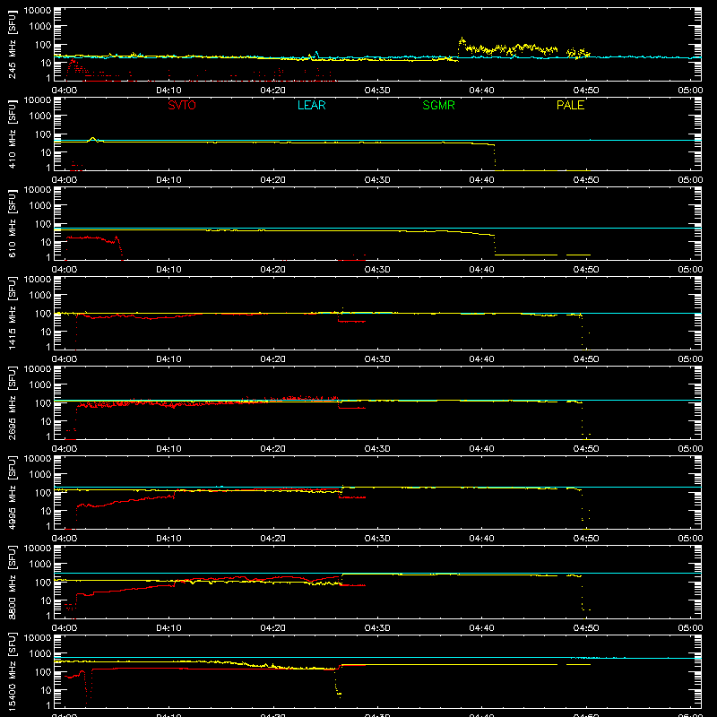Click 04:30 time label under 1415 MHz panel
717x717 pixels.
(x=377, y=359)
